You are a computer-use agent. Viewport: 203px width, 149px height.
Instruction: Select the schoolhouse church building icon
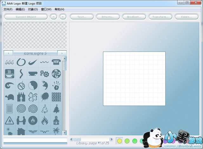pyautogui.click(x=56, y=120)
